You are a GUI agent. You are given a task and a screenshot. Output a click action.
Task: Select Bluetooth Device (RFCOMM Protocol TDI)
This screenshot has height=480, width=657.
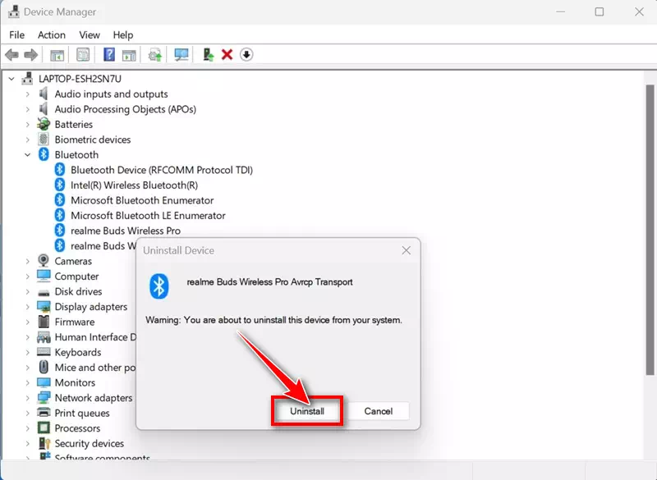click(x=162, y=170)
